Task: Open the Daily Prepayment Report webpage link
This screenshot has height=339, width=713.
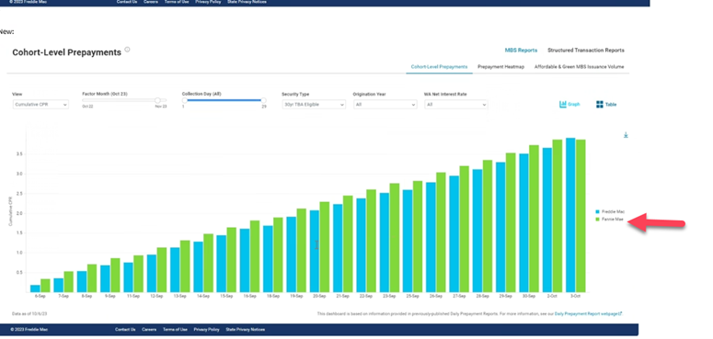Action: [589, 313]
